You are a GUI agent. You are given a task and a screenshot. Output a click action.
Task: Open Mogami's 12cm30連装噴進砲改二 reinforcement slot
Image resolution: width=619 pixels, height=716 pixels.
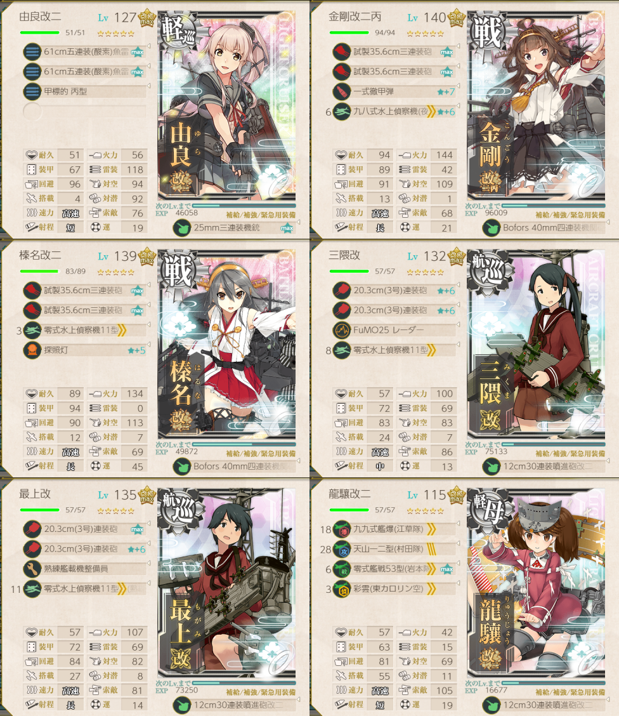pos(233,705)
